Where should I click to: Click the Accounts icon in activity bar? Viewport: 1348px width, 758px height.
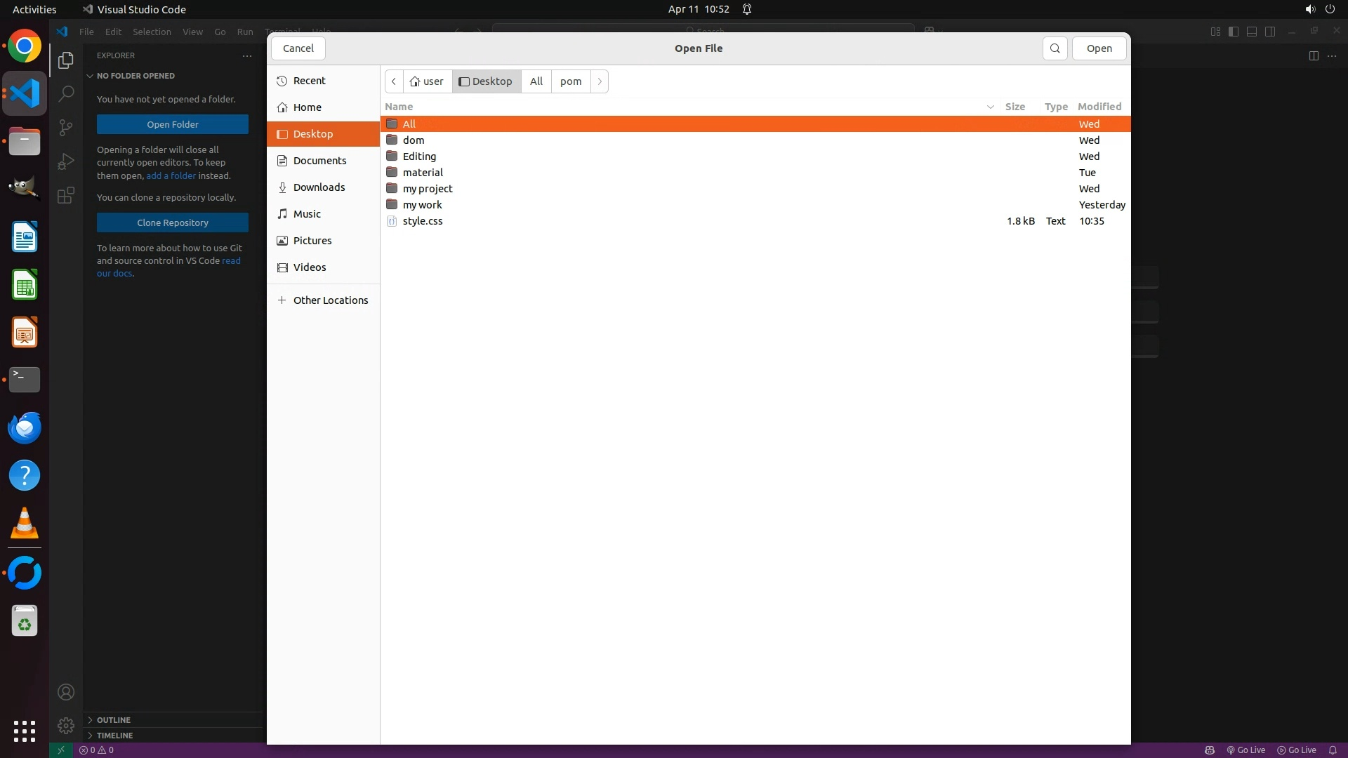pyautogui.click(x=66, y=692)
